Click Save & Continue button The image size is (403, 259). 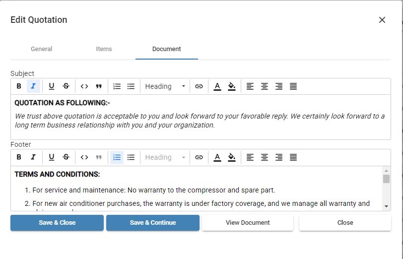pyautogui.click(x=153, y=223)
